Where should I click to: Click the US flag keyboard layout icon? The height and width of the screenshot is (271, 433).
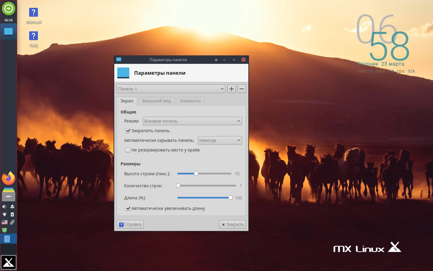pyautogui.click(x=4, y=222)
